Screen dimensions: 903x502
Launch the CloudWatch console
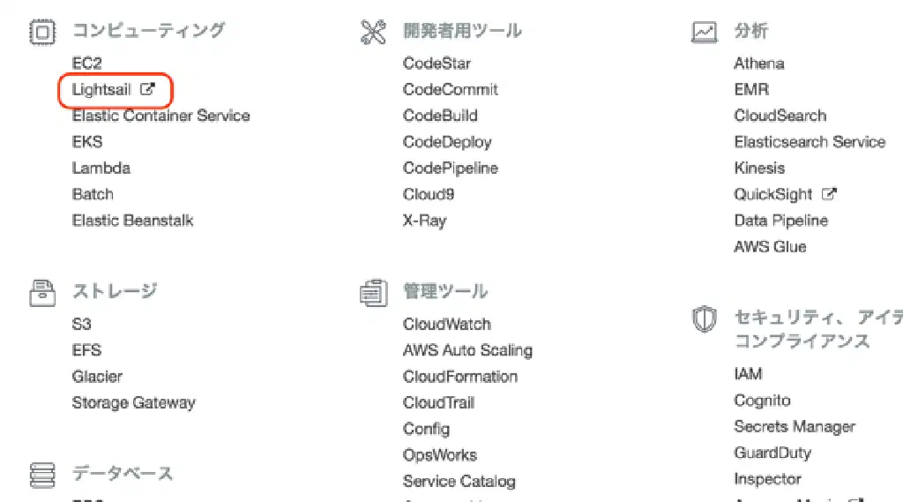[x=447, y=325]
